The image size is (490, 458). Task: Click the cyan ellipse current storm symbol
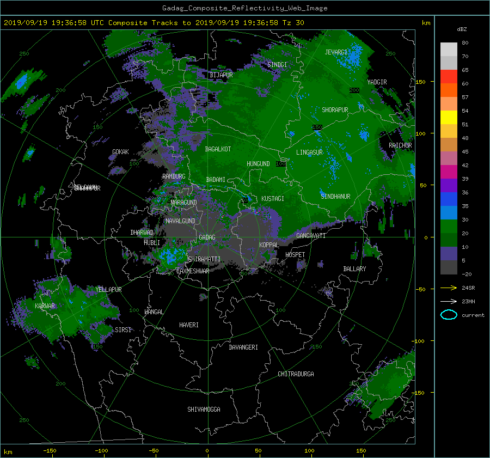point(449,315)
